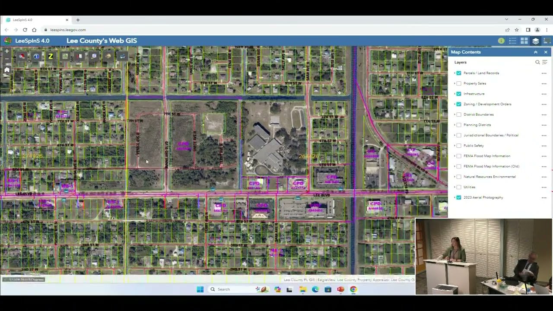Image resolution: width=553 pixels, height=311 pixels.
Task: Open File Explorer from taskbar
Action: (x=302, y=289)
